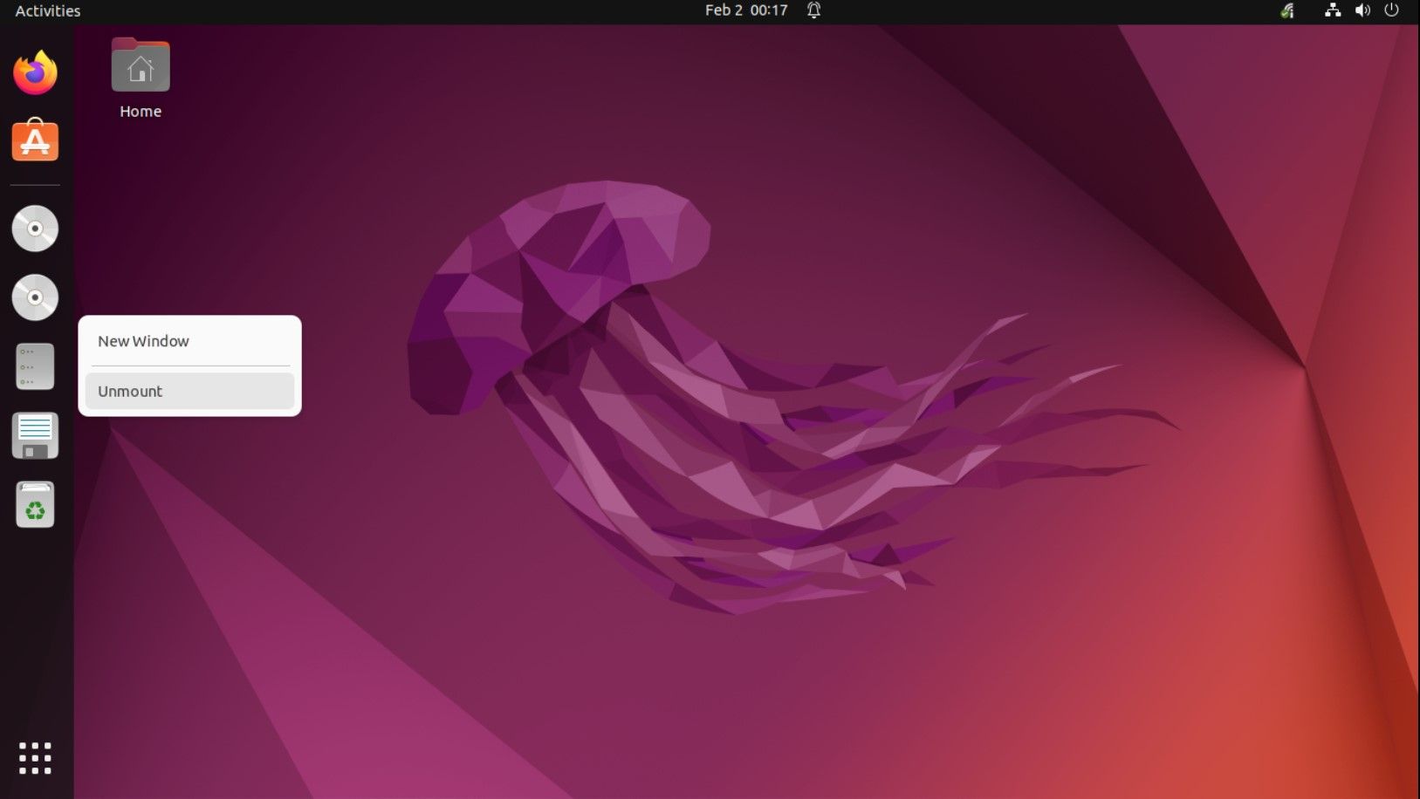
Task: Show Applications grid
Action: [x=35, y=758]
